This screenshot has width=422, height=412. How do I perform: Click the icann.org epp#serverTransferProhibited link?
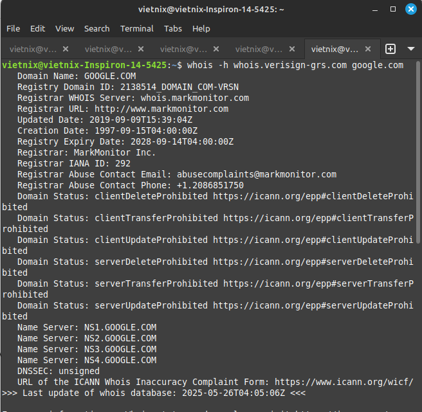click(318, 283)
